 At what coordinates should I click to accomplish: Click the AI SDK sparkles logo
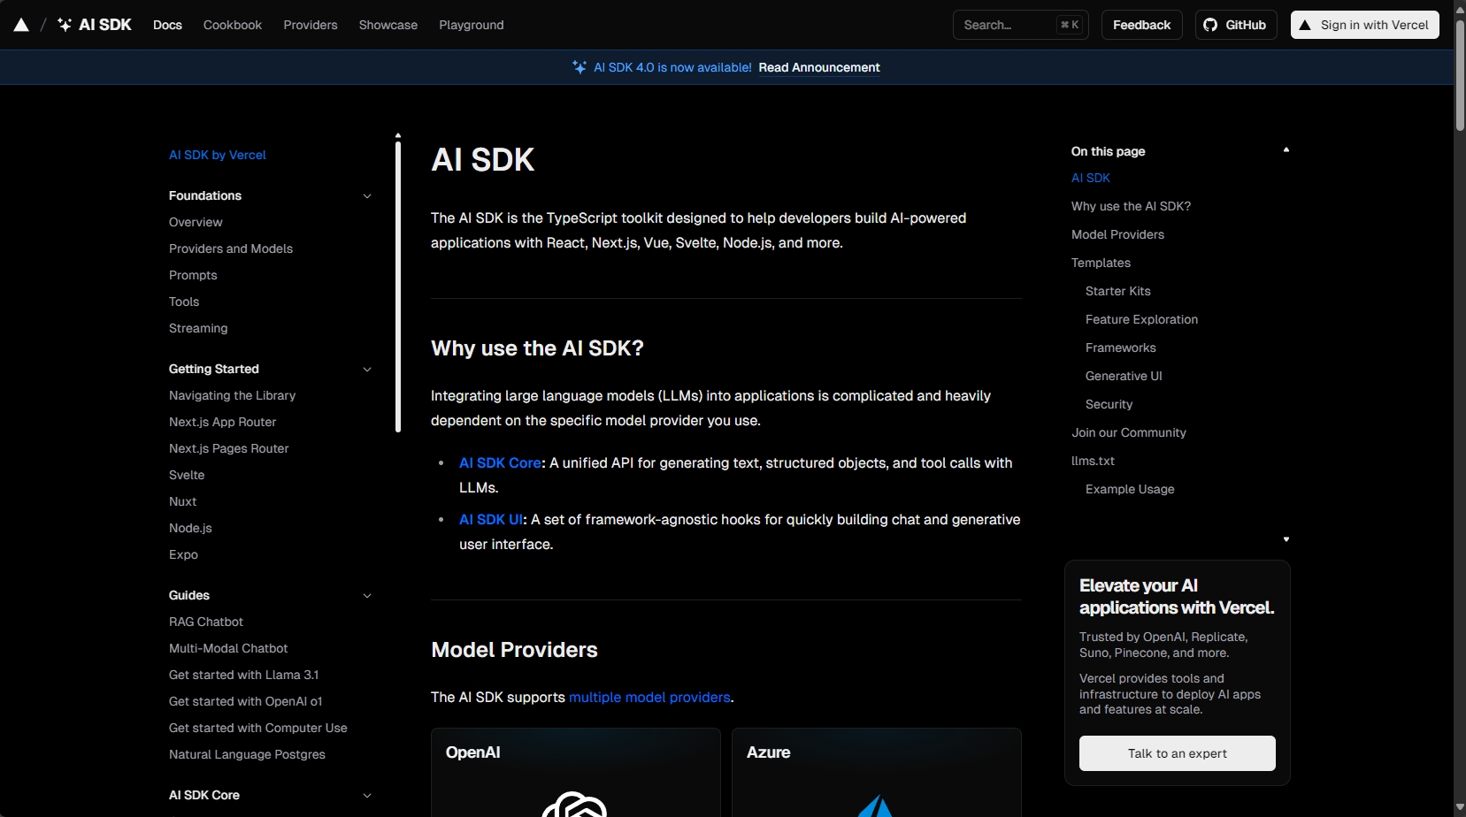pyautogui.click(x=63, y=24)
